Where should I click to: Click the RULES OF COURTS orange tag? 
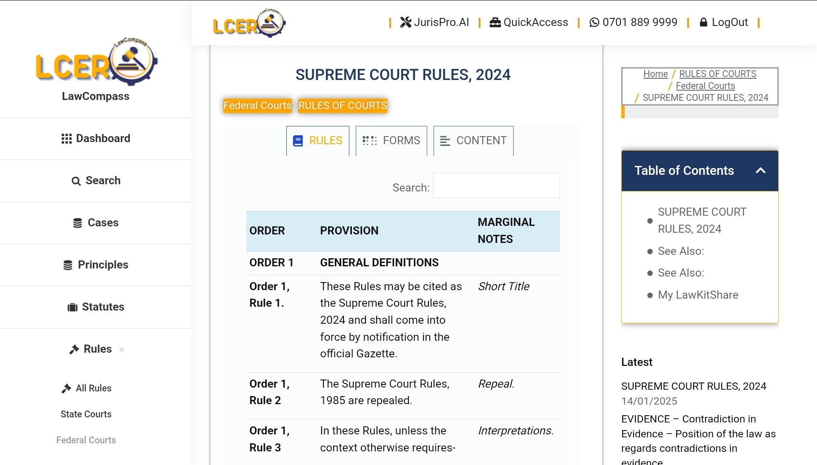click(x=343, y=106)
